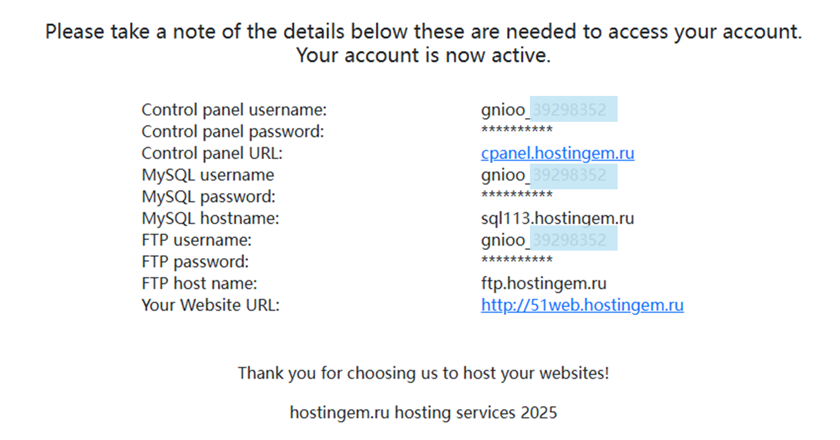This screenshot has width=840, height=440.
Task: Click the "Control panel URL:" label
Action: 212,153
